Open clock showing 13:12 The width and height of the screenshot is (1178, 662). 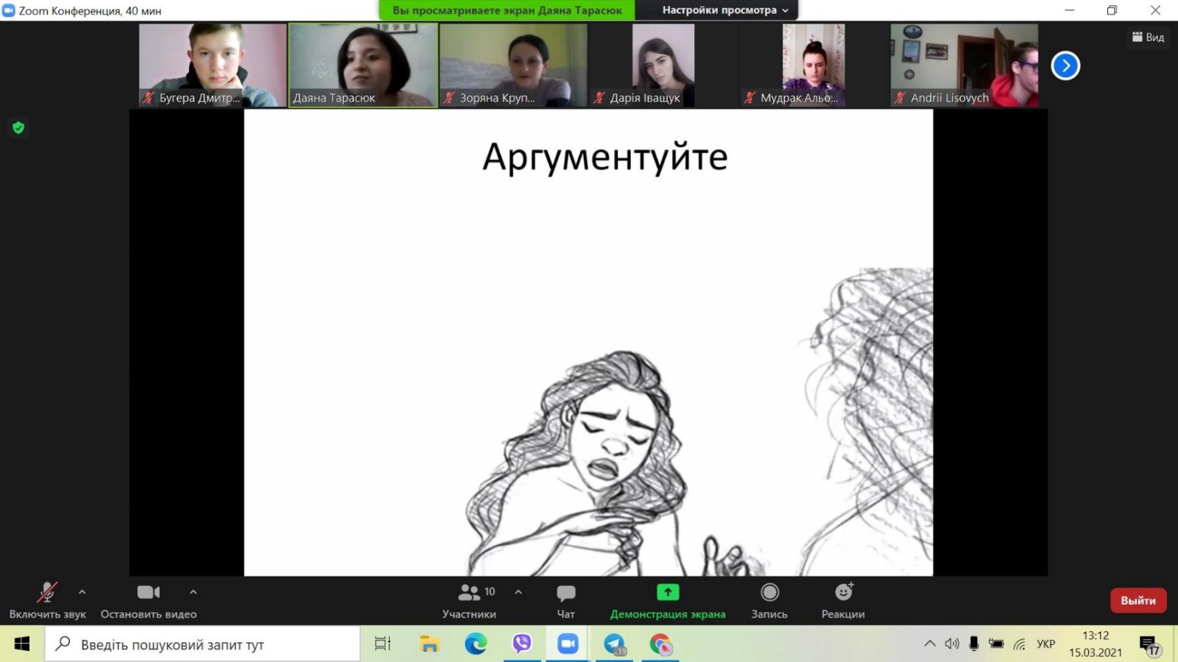pyautogui.click(x=1096, y=644)
